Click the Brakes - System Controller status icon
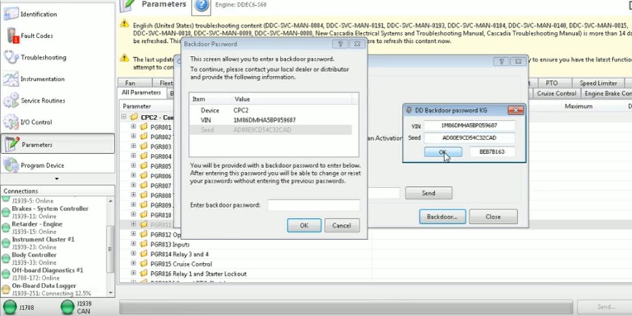632x316 pixels. pyautogui.click(x=6, y=213)
